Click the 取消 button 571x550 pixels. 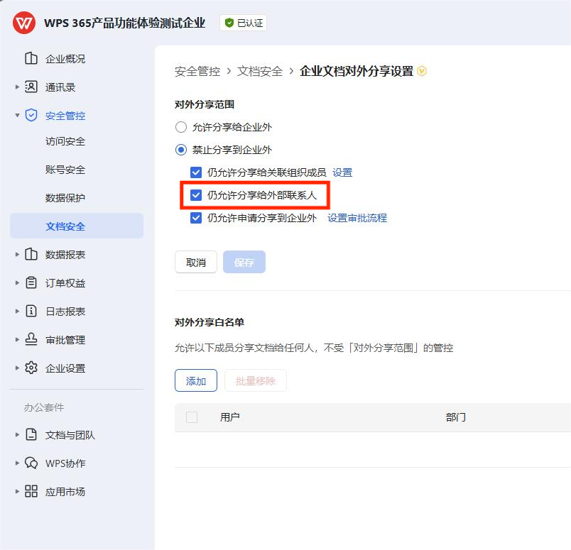pos(196,262)
